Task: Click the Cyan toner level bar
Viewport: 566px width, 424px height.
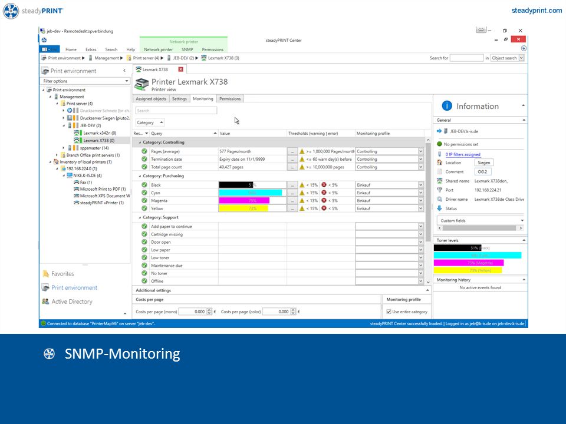Action: click(250, 193)
